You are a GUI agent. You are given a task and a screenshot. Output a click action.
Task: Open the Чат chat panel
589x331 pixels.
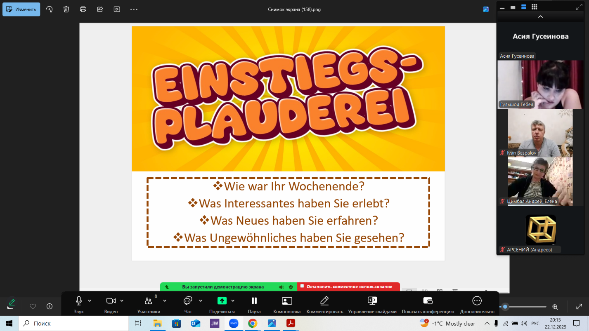coord(188,301)
